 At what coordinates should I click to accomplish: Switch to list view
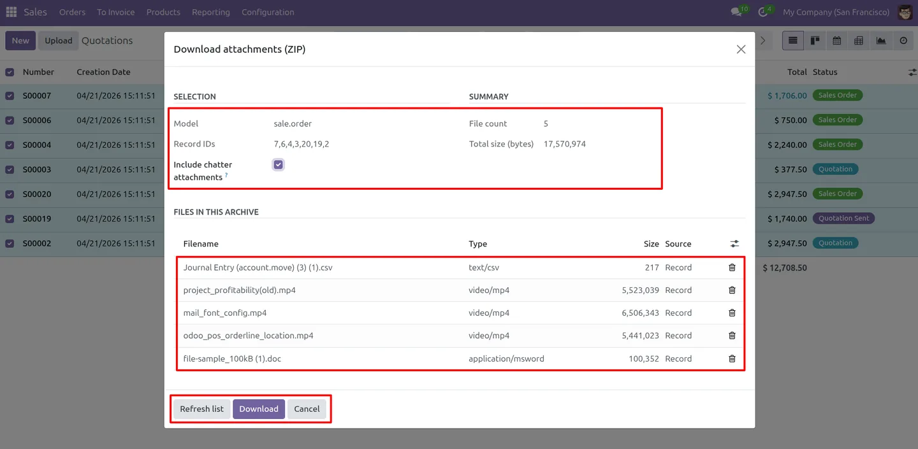click(x=792, y=41)
